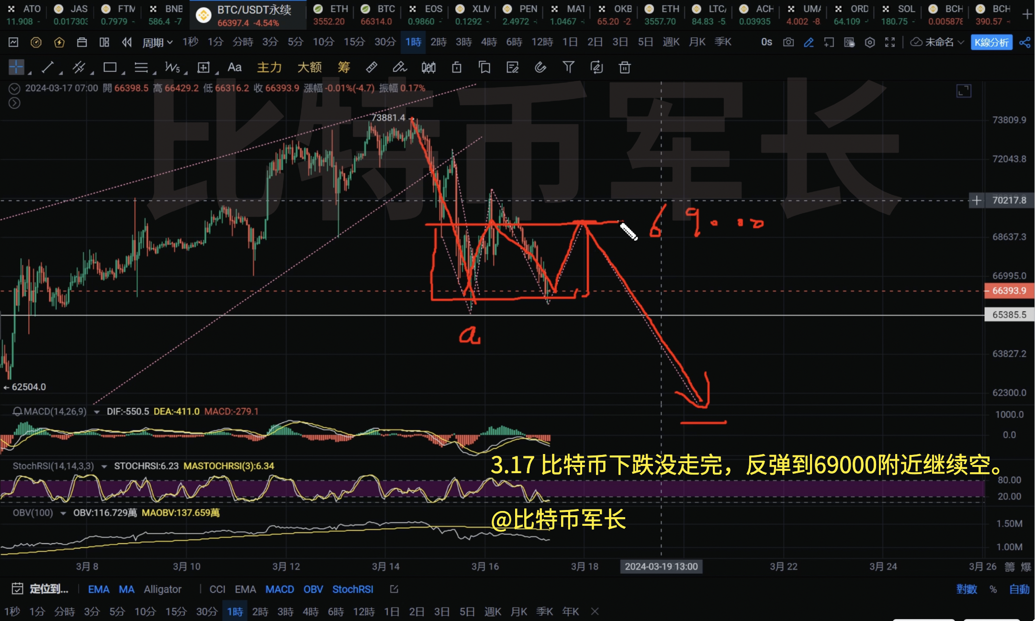Screen dimensions: 1035x621
Task: Select the eraser pen tool
Action: coord(399,67)
